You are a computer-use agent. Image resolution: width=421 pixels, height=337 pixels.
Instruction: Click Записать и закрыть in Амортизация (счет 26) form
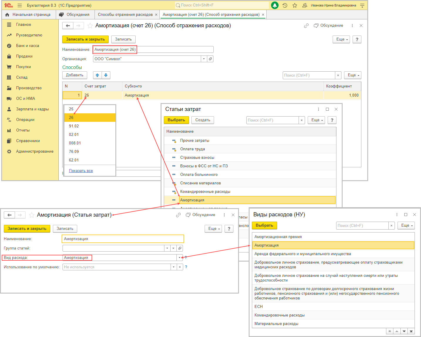click(x=85, y=39)
